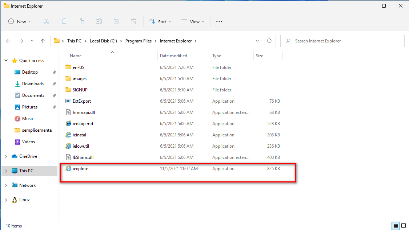The image size is (409, 230).
Task: Click the Search Internet Explorer field
Action: pyautogui.click(x=342, y=41)
